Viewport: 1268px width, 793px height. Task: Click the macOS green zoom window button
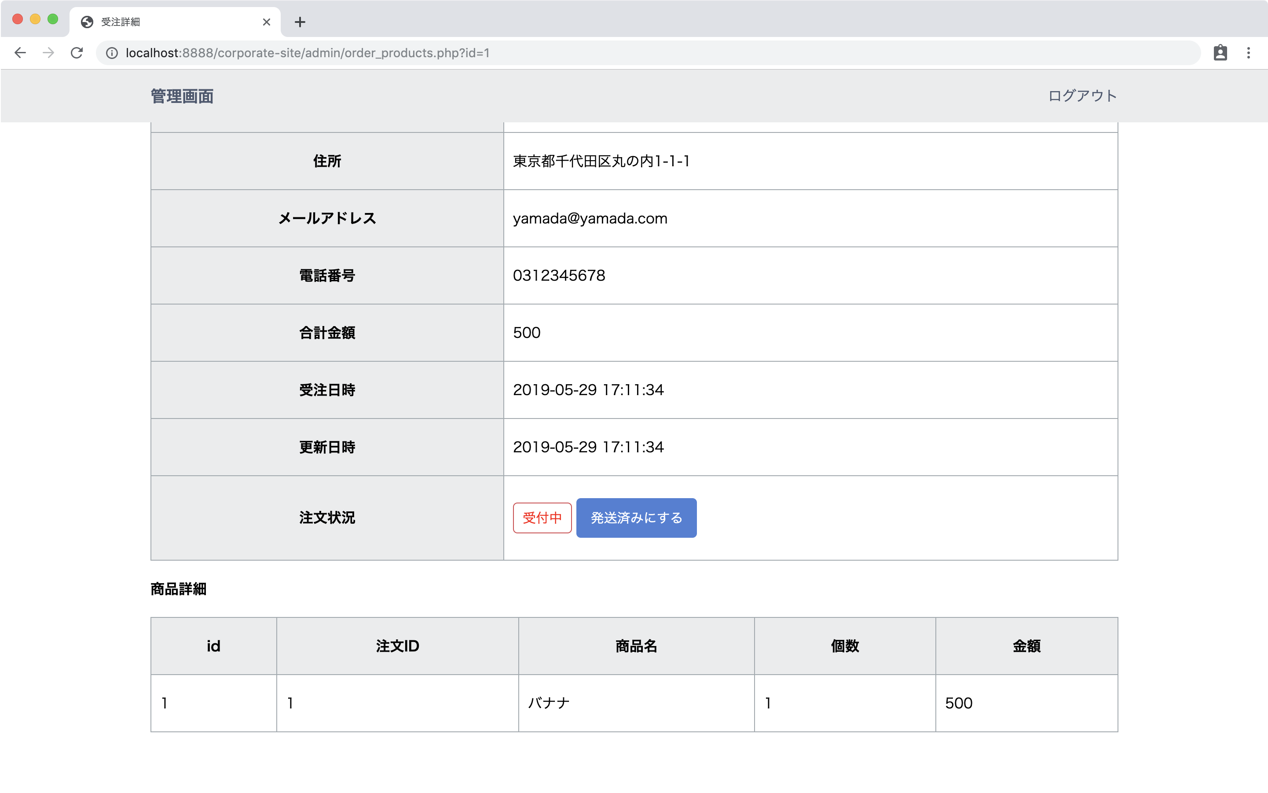(52, 19)
